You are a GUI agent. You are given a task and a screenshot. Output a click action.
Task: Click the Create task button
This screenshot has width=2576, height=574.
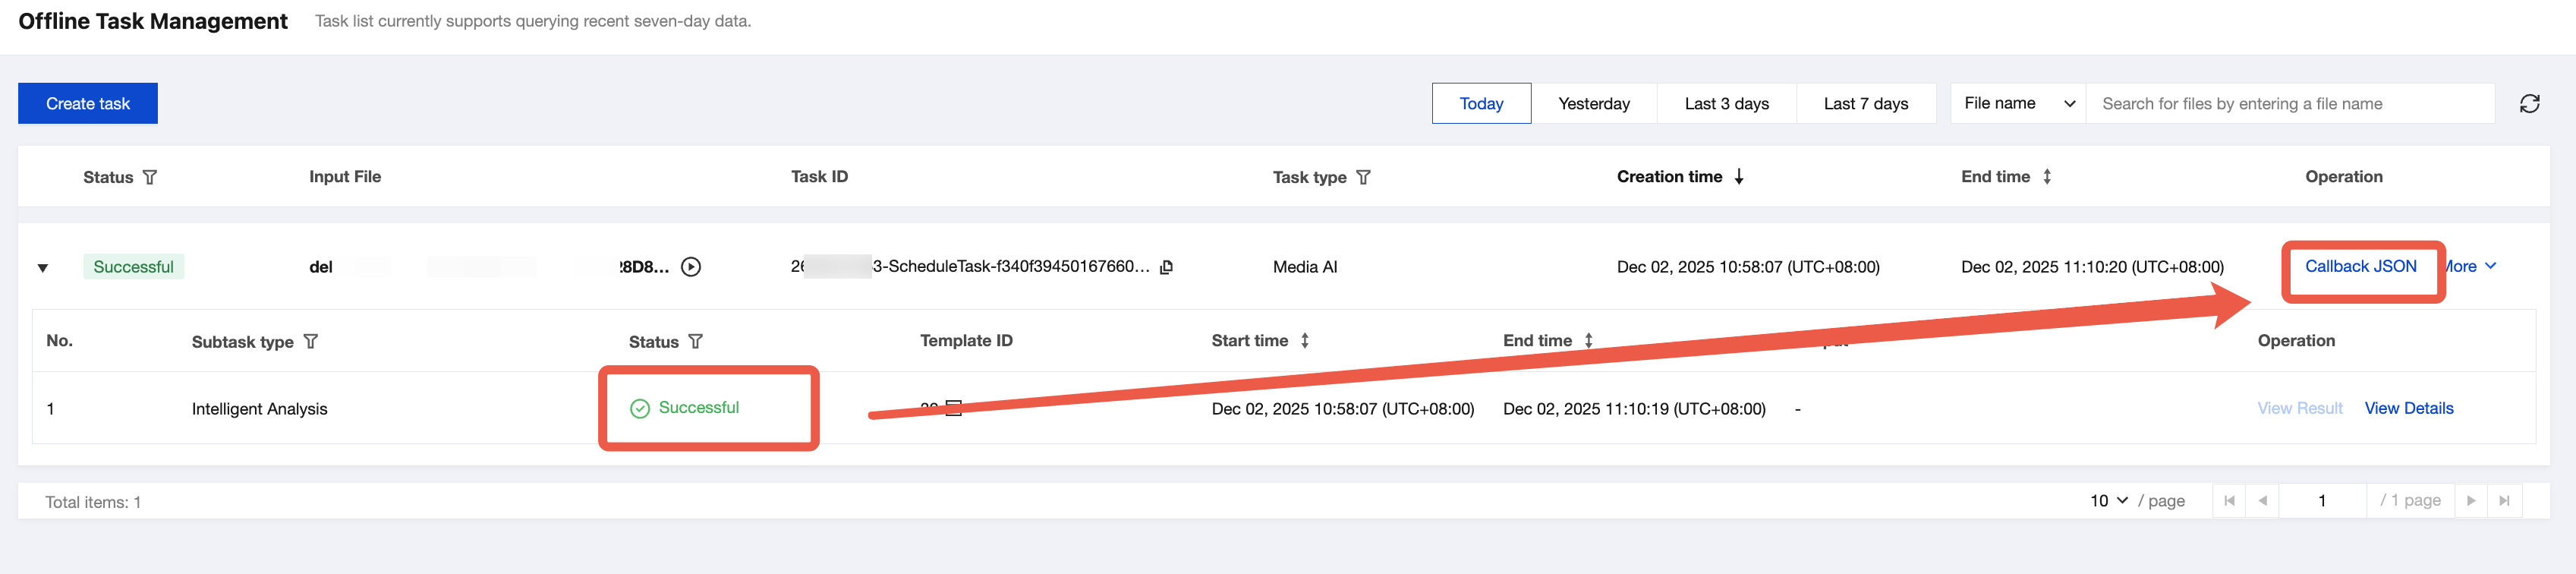[x=88, y=104]
